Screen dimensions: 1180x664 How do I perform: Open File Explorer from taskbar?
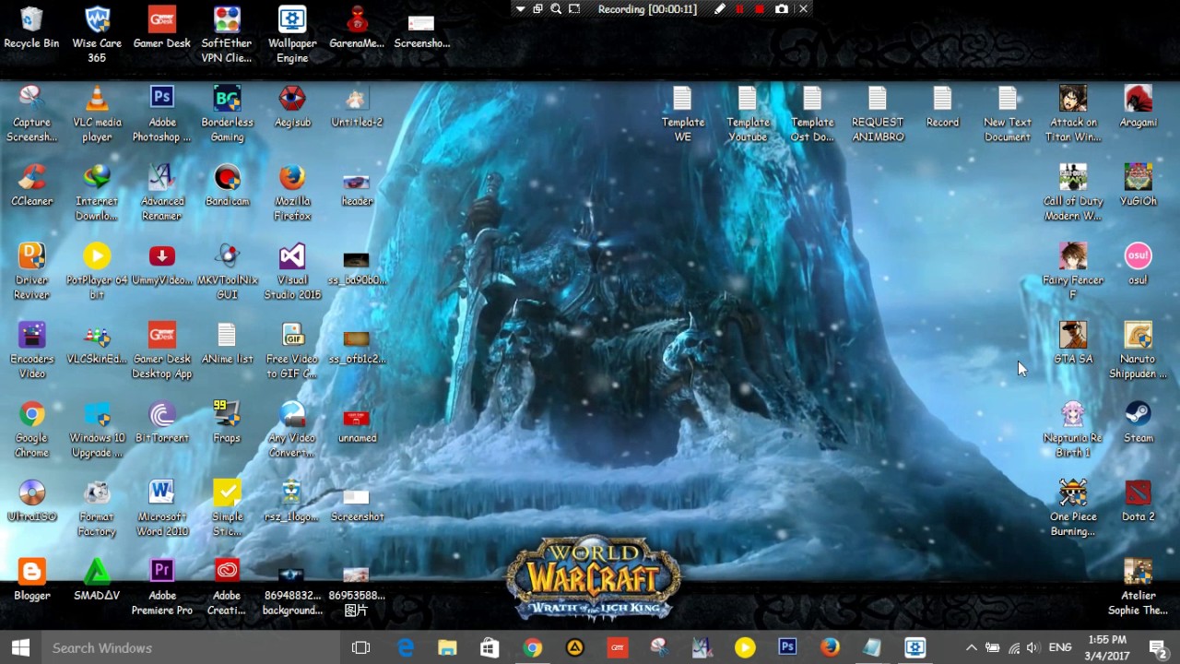pos(448,647)
